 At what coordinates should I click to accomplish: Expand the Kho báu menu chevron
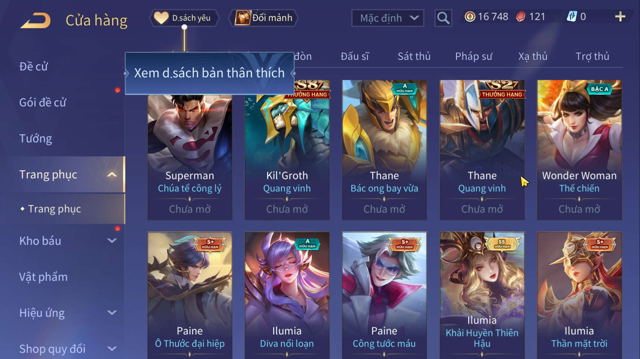(112, 240)
